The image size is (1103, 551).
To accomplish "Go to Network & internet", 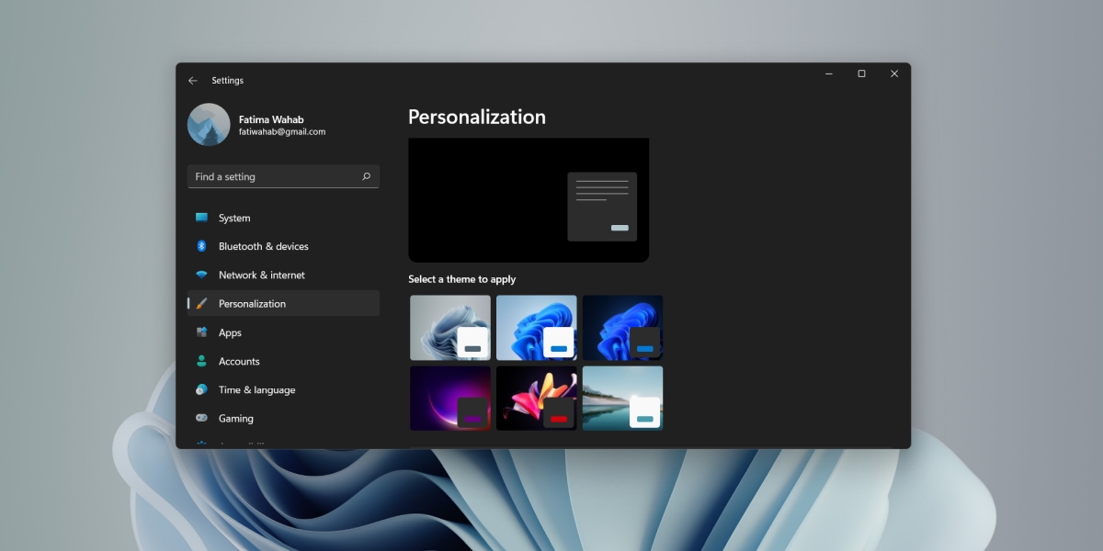I will coord(283,275).
